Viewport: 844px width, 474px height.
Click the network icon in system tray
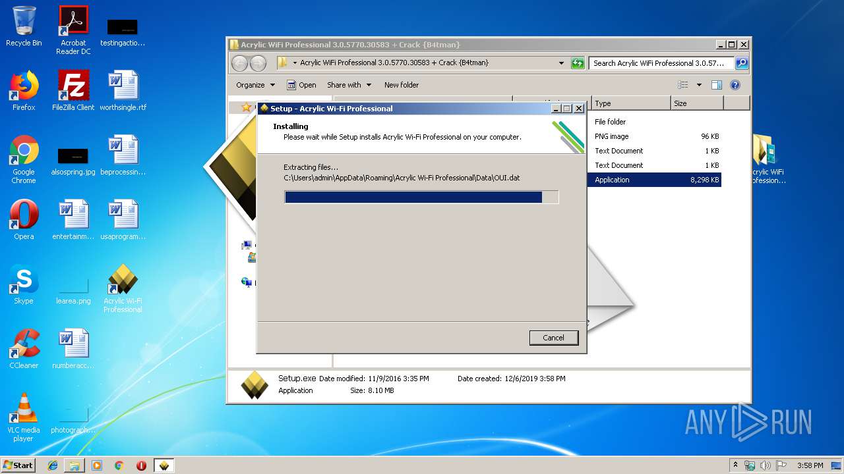[x=750, y=465]
